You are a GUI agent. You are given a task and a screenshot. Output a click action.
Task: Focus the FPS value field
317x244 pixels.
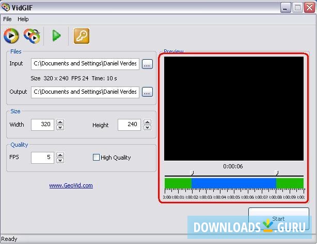pos(42,158)
